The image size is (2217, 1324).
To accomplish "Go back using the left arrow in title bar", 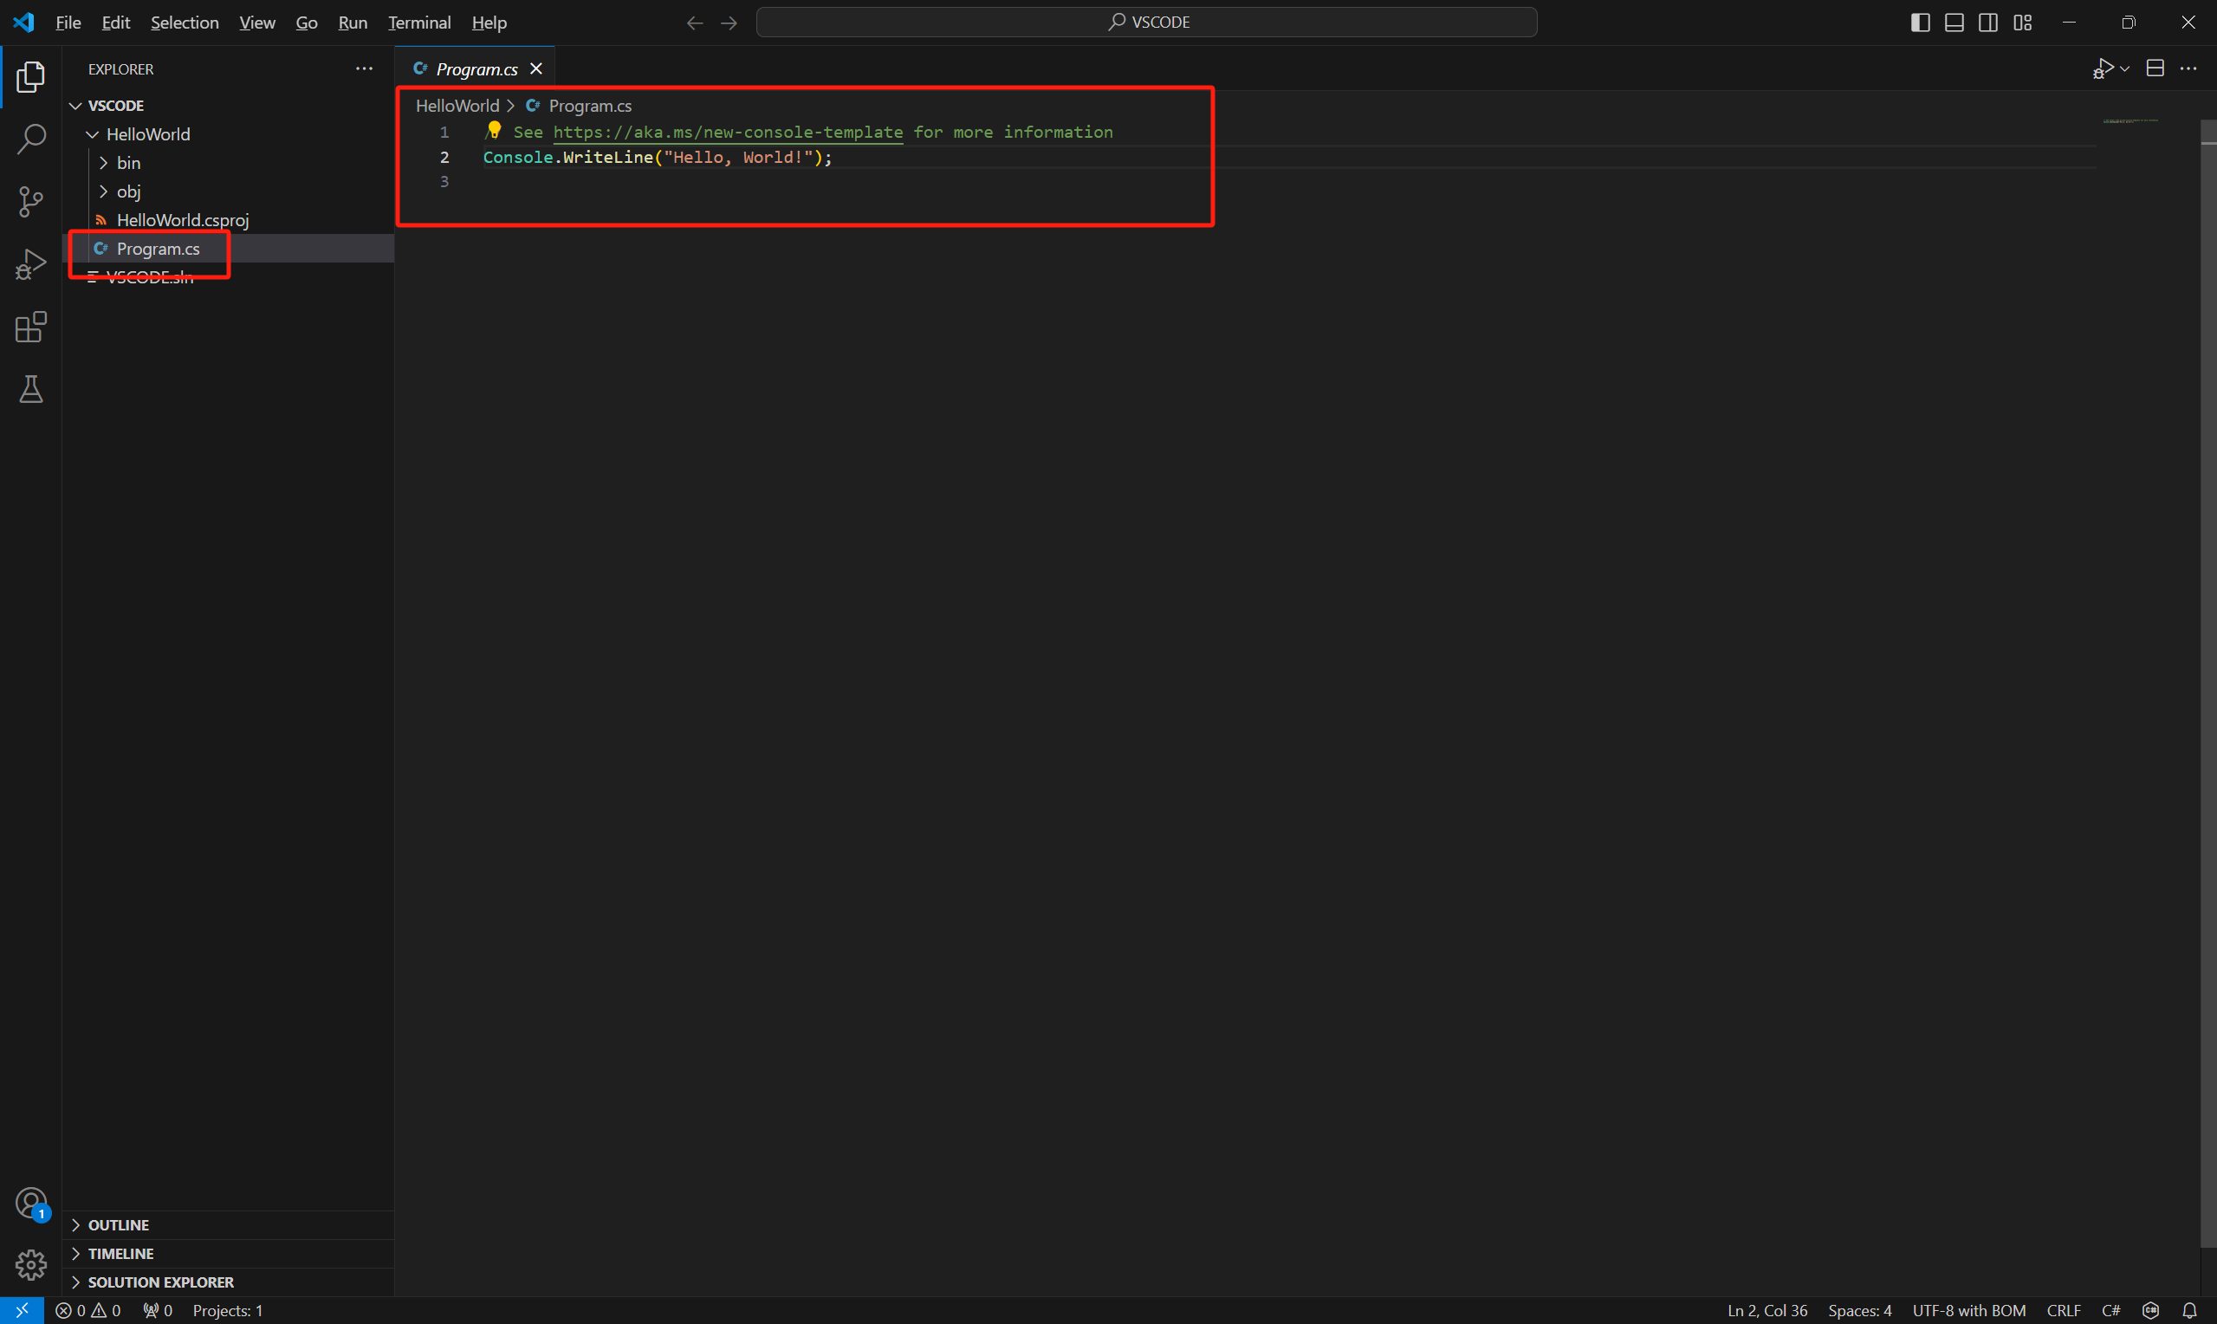I will [695, 23].
